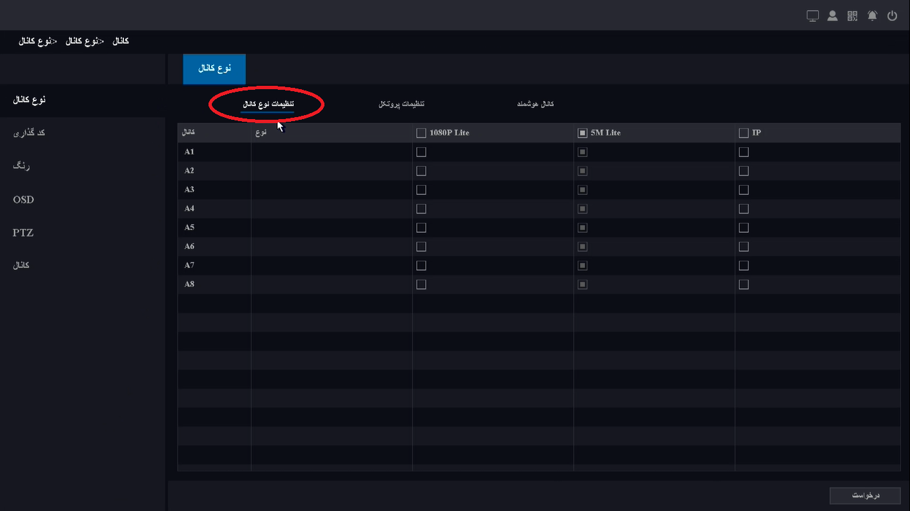Viewport: 910px width, 511px height.
Task: Click the "کانال" table column header
Action: pyautogui.click(x=214, y=133)
